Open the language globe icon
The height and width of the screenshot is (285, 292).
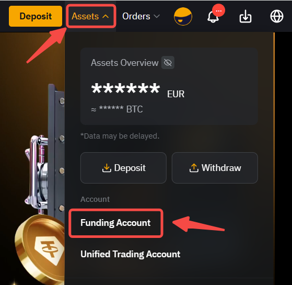coord(277,16)
